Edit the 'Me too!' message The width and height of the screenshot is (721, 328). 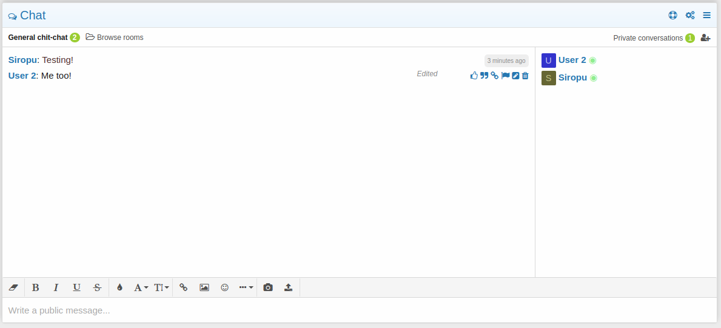pyautogui.click(x=515, y=76)
